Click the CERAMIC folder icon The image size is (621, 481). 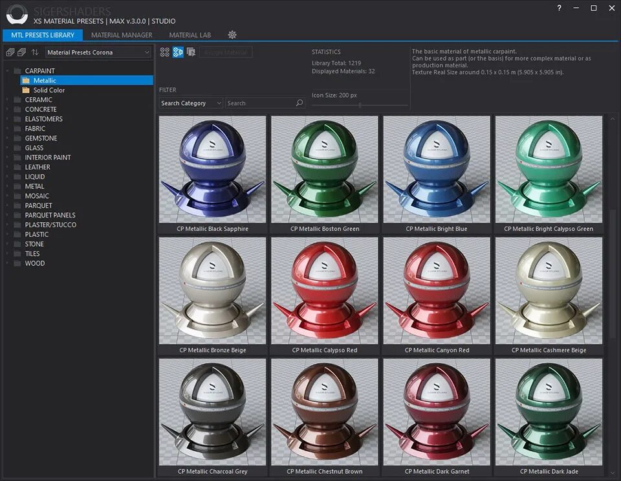[x=17, y=100]
